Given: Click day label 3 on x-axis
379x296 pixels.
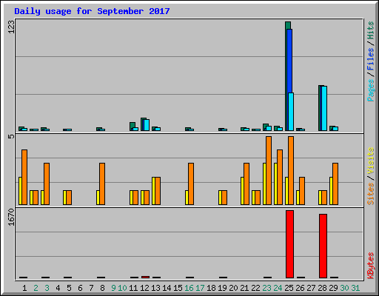Looking at the screenshot, I should pyautogui.click(x=47, y=288).
